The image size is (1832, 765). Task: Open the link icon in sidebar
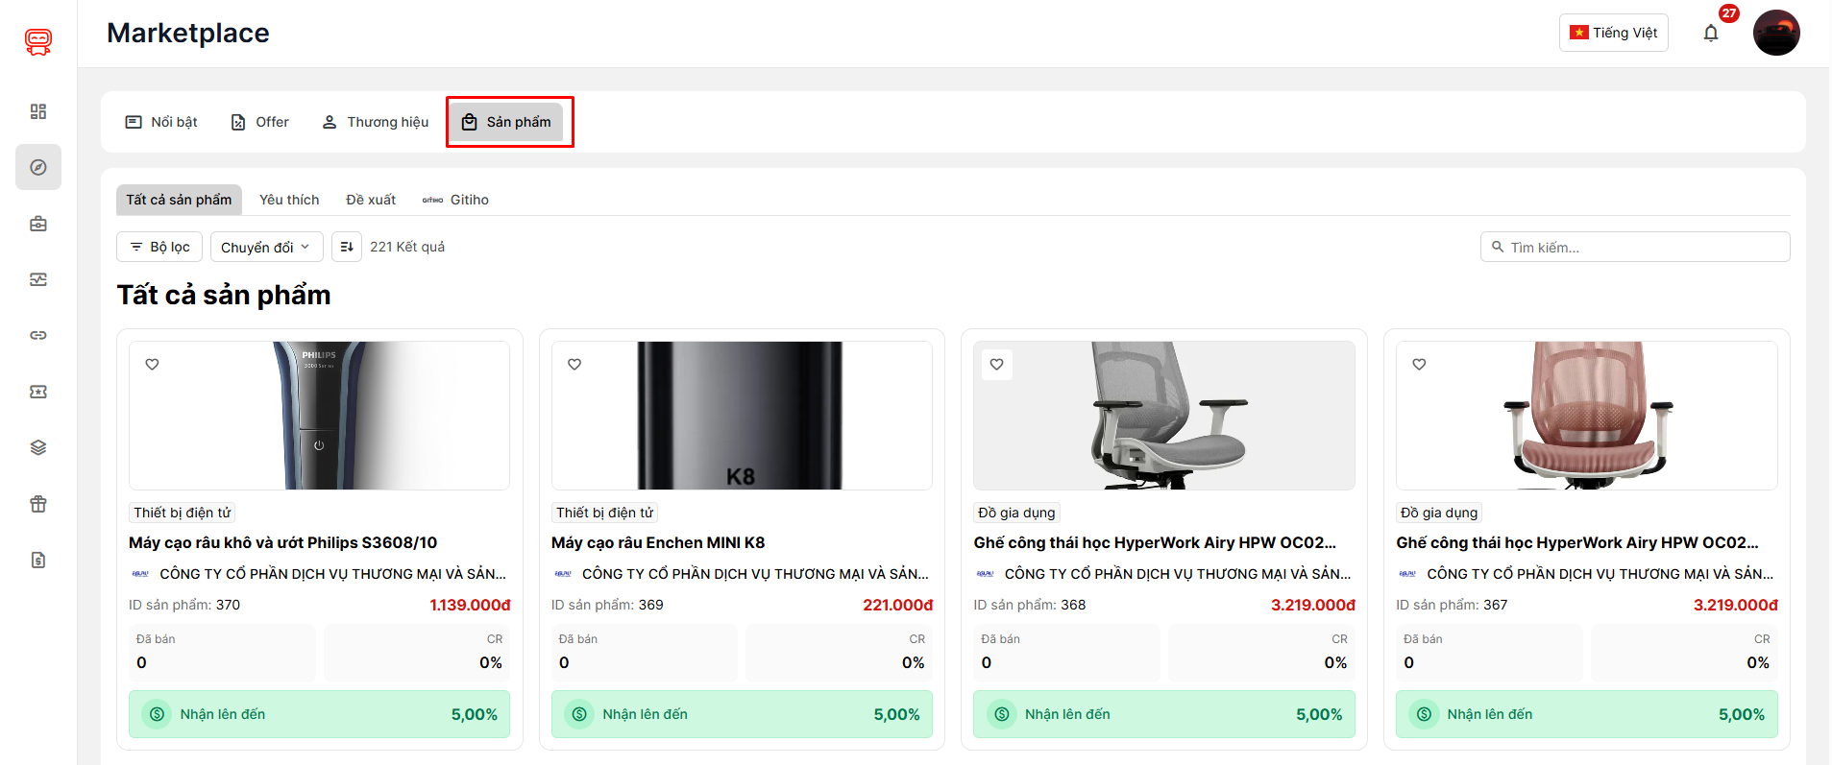pos(38,335)
